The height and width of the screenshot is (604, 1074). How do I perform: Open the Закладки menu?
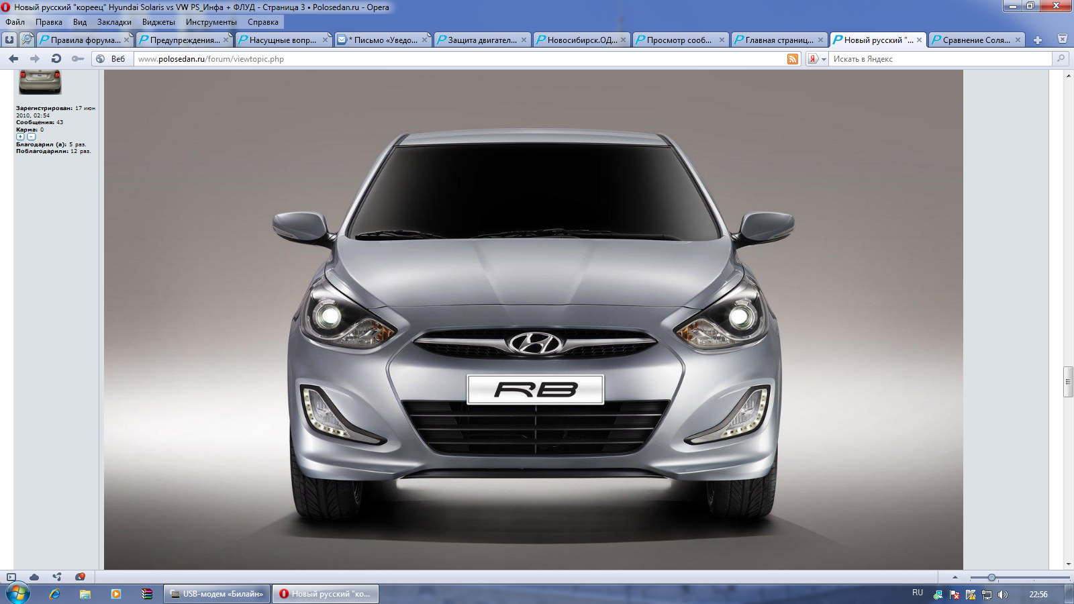coord(114,22)
